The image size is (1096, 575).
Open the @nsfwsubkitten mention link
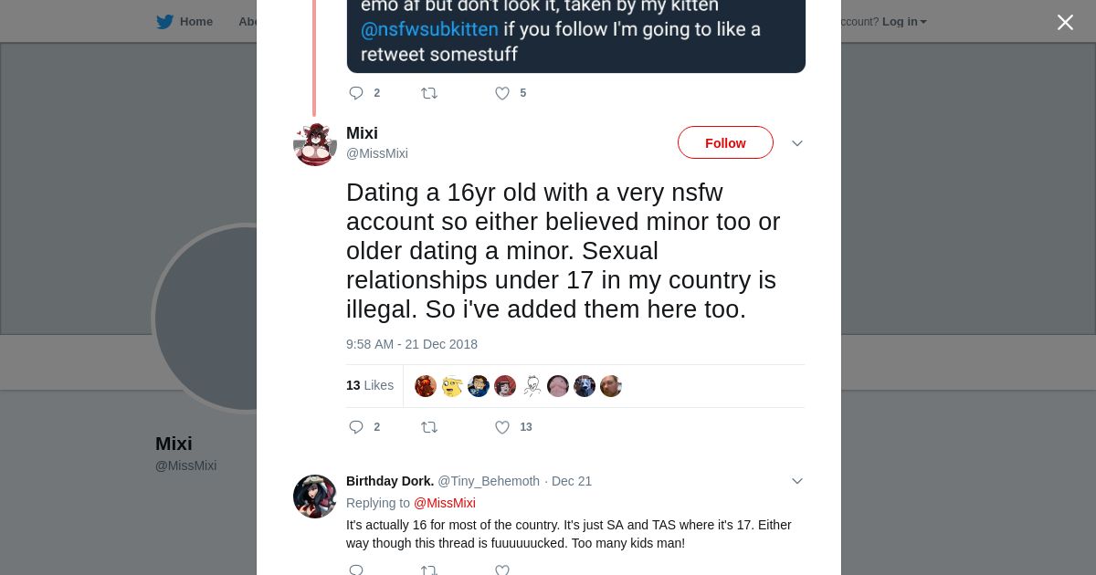[429, 29]
